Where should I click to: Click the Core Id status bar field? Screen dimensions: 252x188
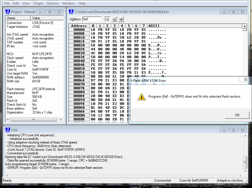click(x=197, y=180)
